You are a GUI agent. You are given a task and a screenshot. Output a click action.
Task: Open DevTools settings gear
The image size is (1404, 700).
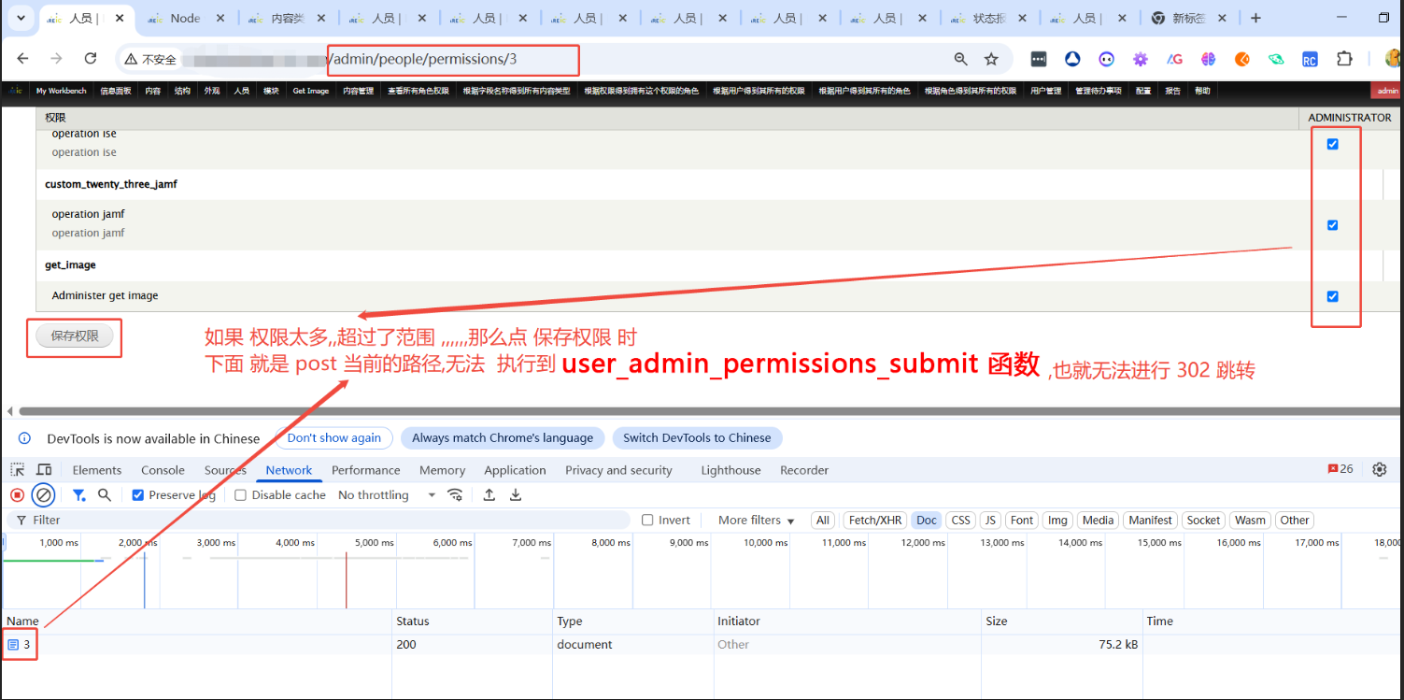tap(1380, 469)
